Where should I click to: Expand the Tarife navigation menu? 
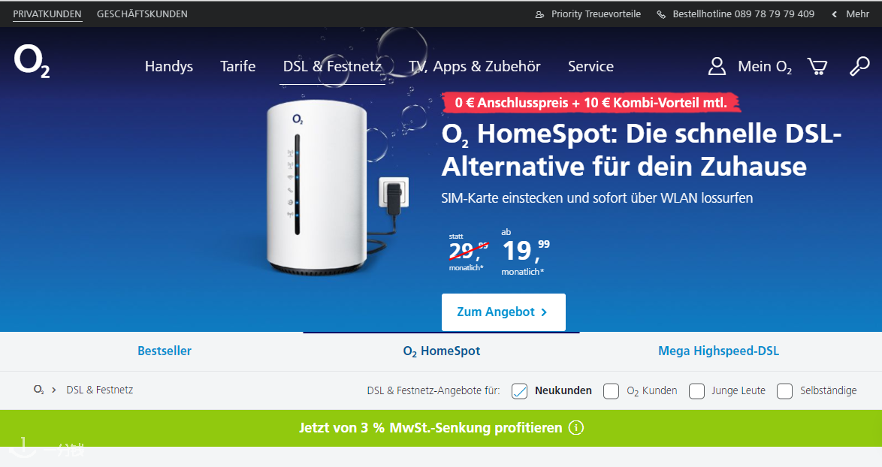point(238,66)
